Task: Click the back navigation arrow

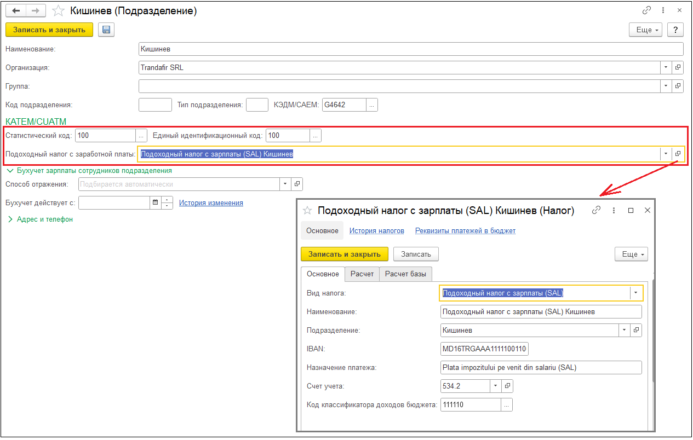Action: 16,11
